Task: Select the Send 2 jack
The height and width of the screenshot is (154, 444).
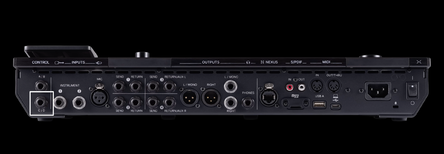Action: (120, 102)
